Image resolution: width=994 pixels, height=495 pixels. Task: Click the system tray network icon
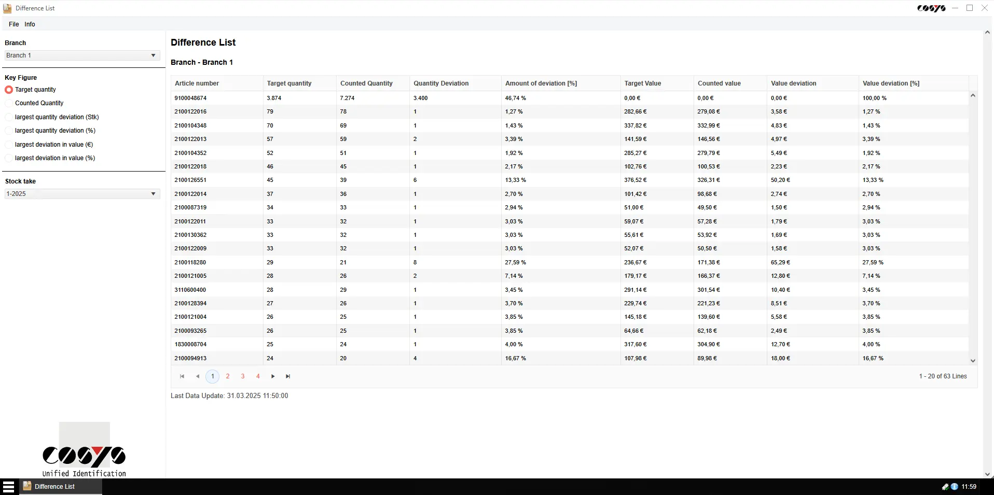pyautogui.click(x=945, y=487)
